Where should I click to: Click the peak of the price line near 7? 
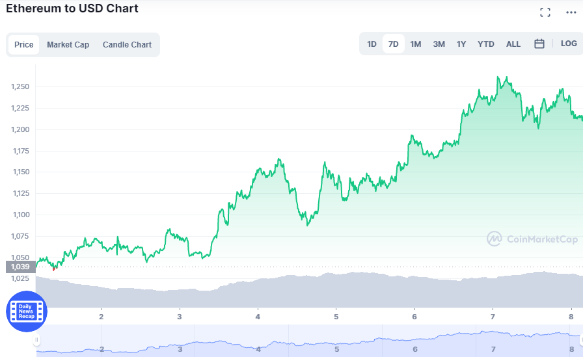[x=498, y=77]
